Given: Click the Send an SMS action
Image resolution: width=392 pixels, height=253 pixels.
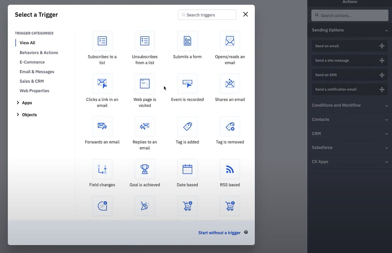Looking at the screenshot, I should pyautogui.click(x=350, y=75).
